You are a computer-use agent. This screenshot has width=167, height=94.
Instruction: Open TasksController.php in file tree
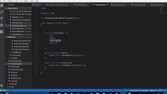(x=21, y=46)
